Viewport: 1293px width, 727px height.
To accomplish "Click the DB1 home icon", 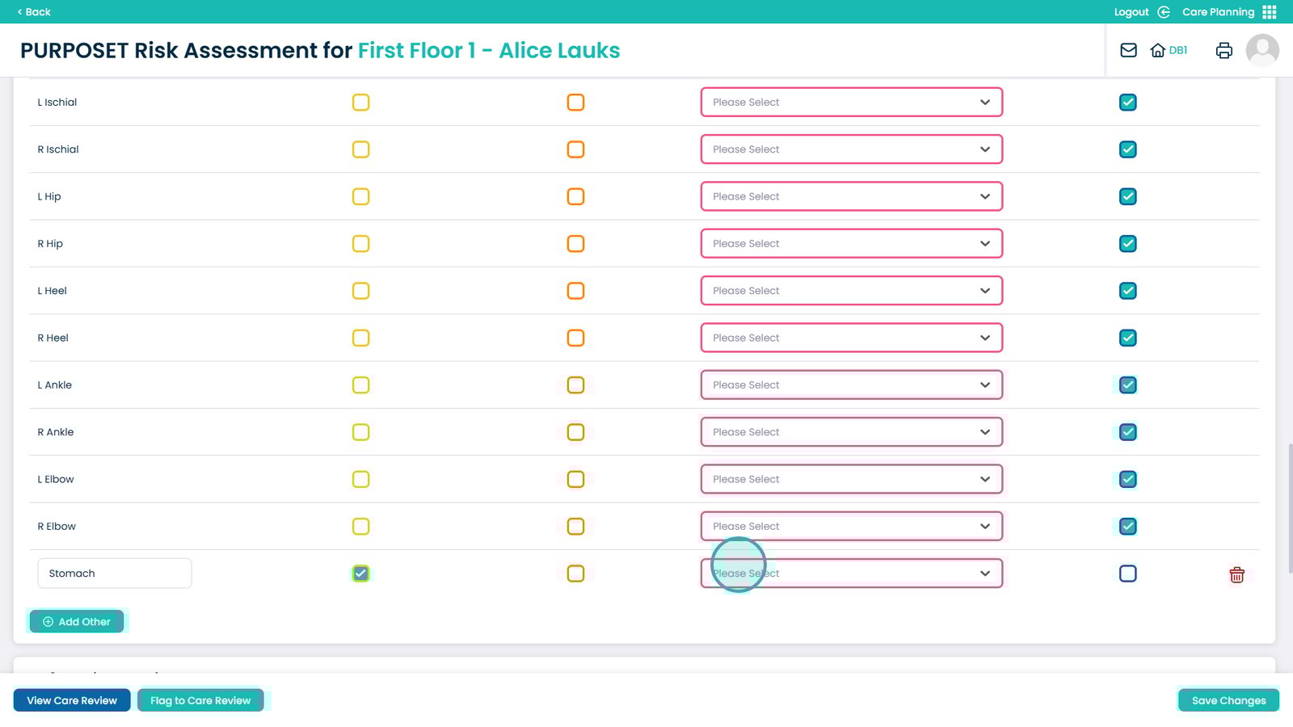I will click(1158, 50).
